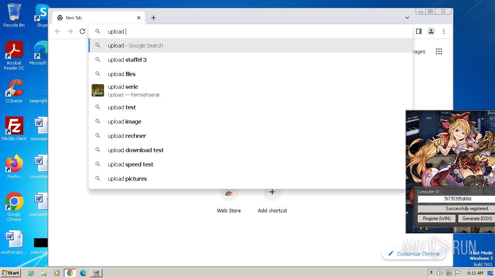Screen dimensions: 495x278
Task: Click the Chrome forward arrow
Action: [70, 31]
